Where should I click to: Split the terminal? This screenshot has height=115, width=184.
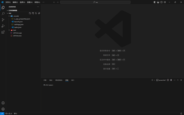168,80
